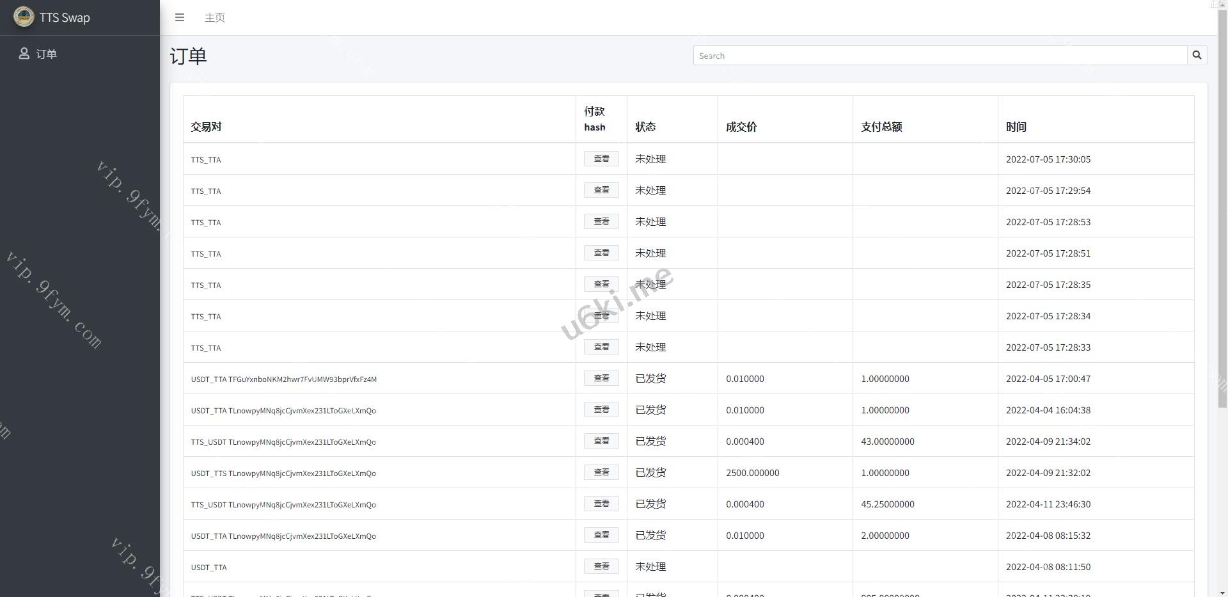Click the magnifier search button

click(x=1197, y=56)
